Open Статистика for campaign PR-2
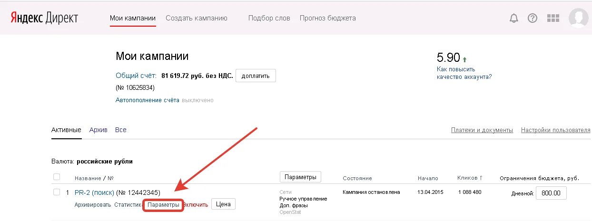Image resolution: width=592 pixels, height=221 pixels. click(x=129, y=205)
